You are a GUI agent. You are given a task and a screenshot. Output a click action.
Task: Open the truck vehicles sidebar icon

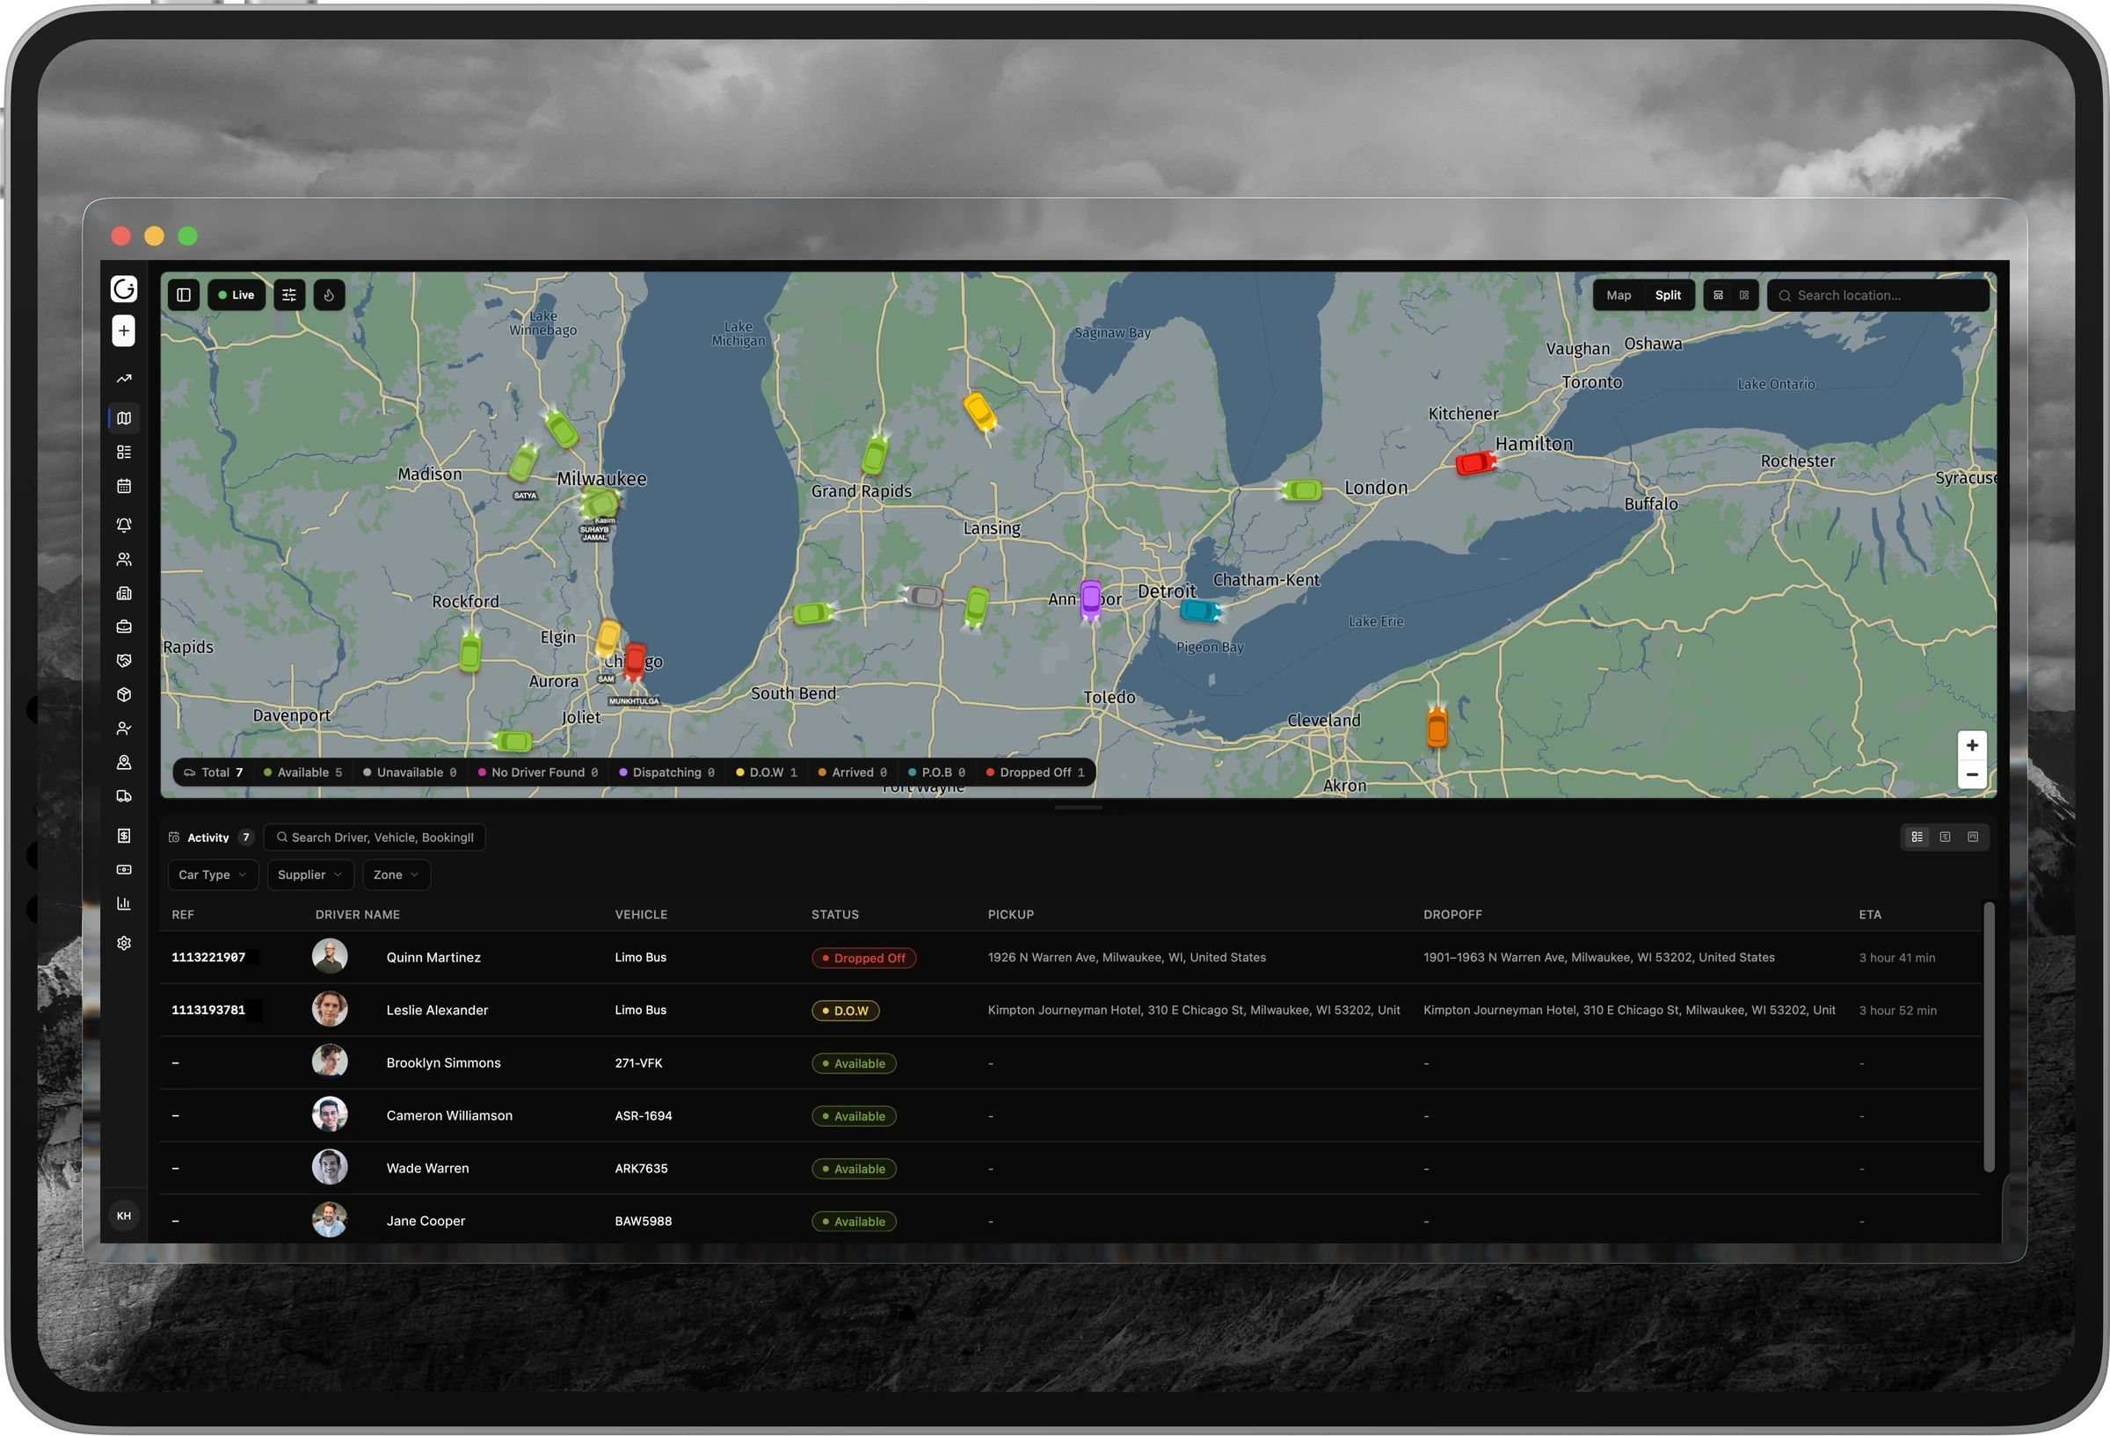[x=123, y=796]
